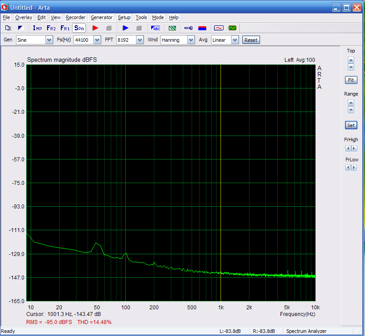This screenshot has height=336, width=365.
Task: Select the IMP impulse response mode icon
Action: tap(37, 28)
